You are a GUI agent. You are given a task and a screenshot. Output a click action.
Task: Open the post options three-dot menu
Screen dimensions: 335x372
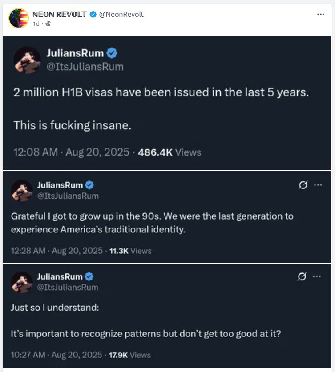pyautogui.click(x=320, y=14)
